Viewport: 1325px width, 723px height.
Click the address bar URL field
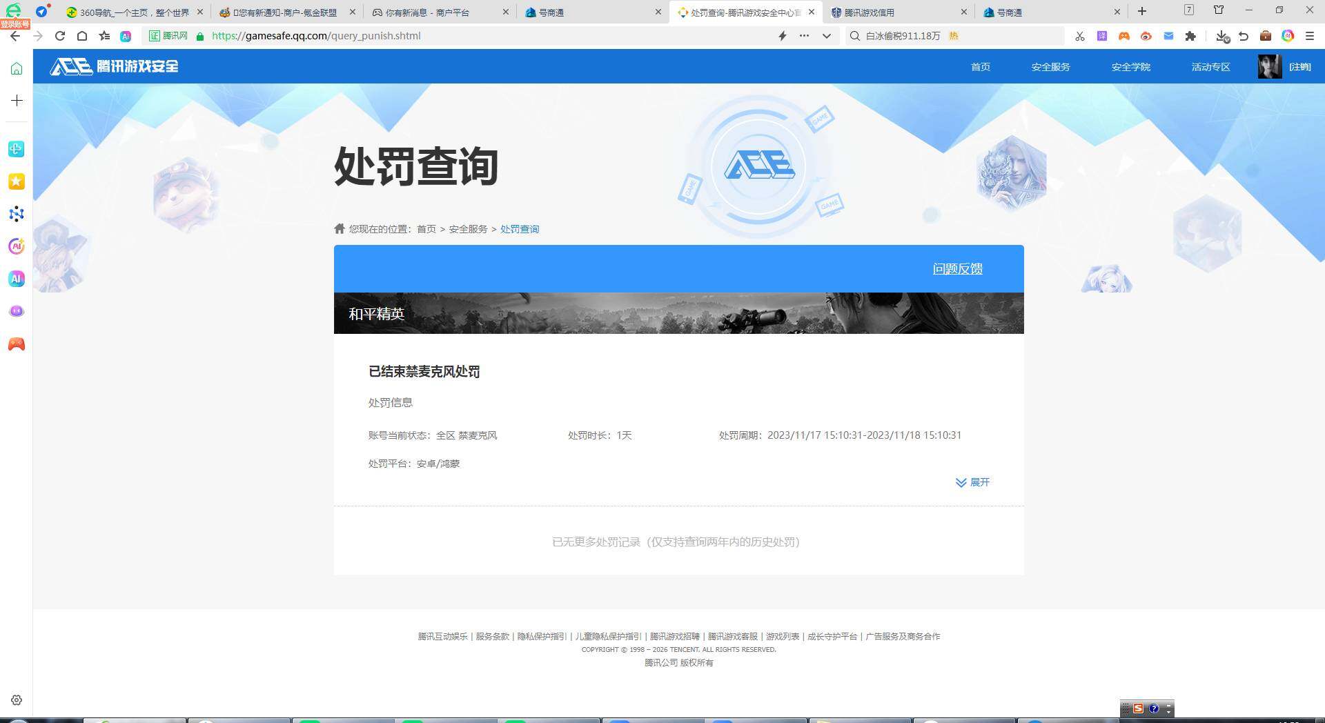[x=490, y=36]
